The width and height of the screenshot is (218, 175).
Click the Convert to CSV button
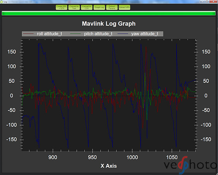point(87,7)
